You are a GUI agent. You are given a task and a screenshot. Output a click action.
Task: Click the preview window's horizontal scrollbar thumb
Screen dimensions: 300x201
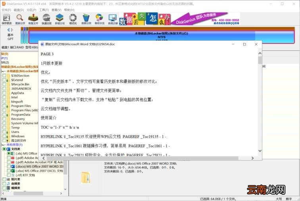[142, 158]
